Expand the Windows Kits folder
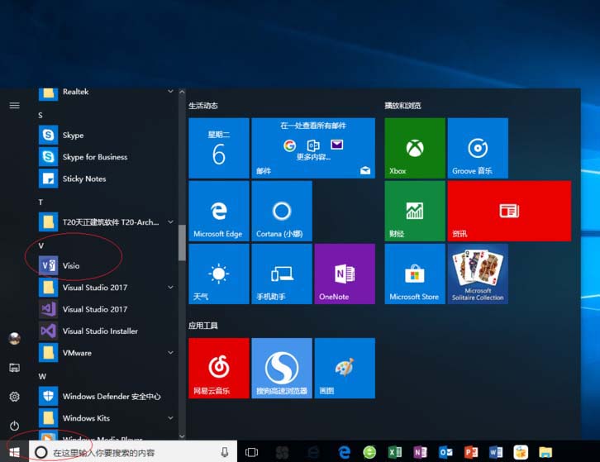The height and width of the screenshot is (462, 600). [171, 418]
